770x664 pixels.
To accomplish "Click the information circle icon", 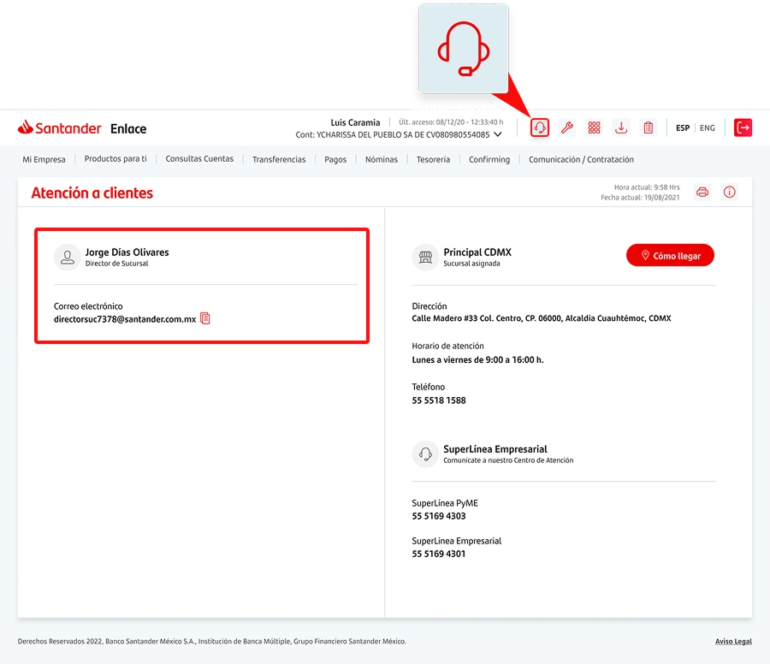I will [730, 192].
